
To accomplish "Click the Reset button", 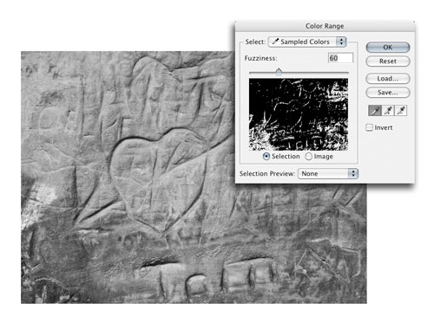I will (x=388, y=61).
